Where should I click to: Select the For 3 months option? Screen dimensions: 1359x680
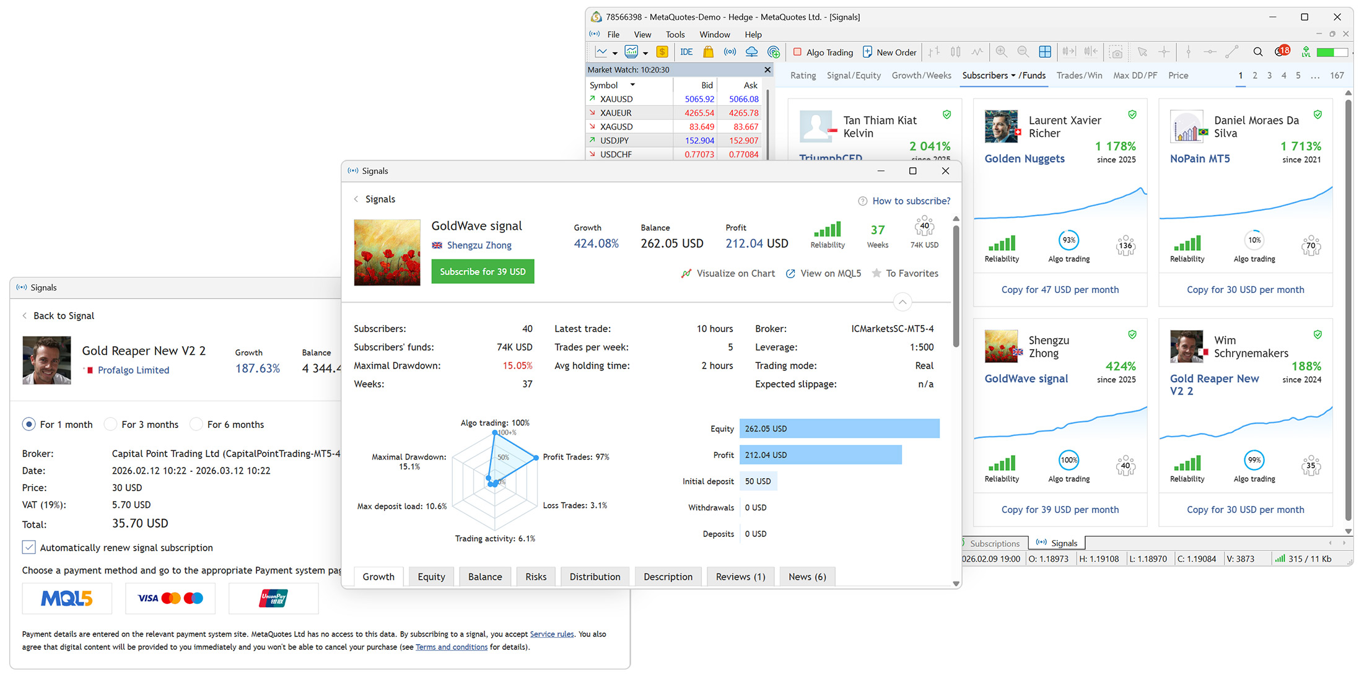(x=142, y=424)
